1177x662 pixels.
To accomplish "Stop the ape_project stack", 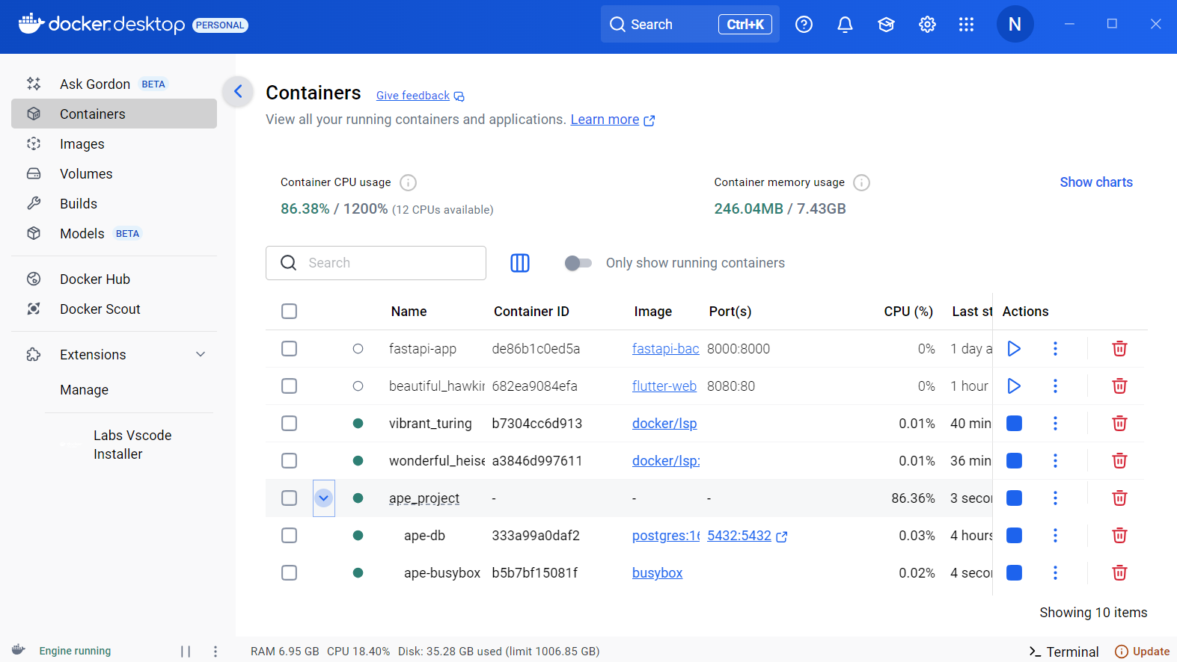I will coord(1014,498).
